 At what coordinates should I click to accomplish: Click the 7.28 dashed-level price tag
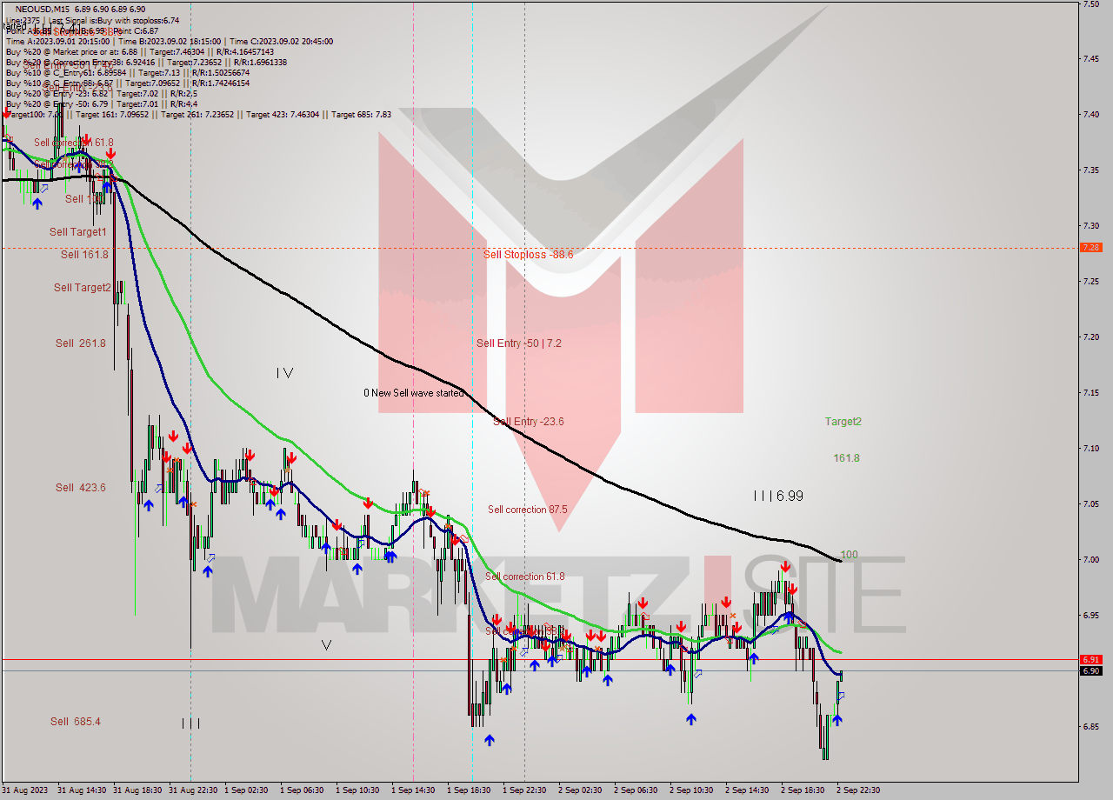[1090, 248]
